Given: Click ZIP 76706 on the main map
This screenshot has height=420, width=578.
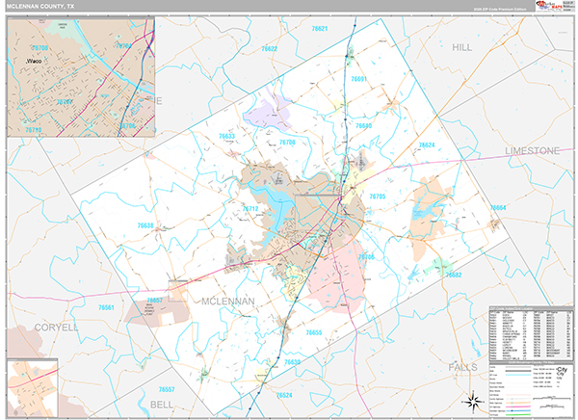Looking at the screenshot, I should coord(366,257).
